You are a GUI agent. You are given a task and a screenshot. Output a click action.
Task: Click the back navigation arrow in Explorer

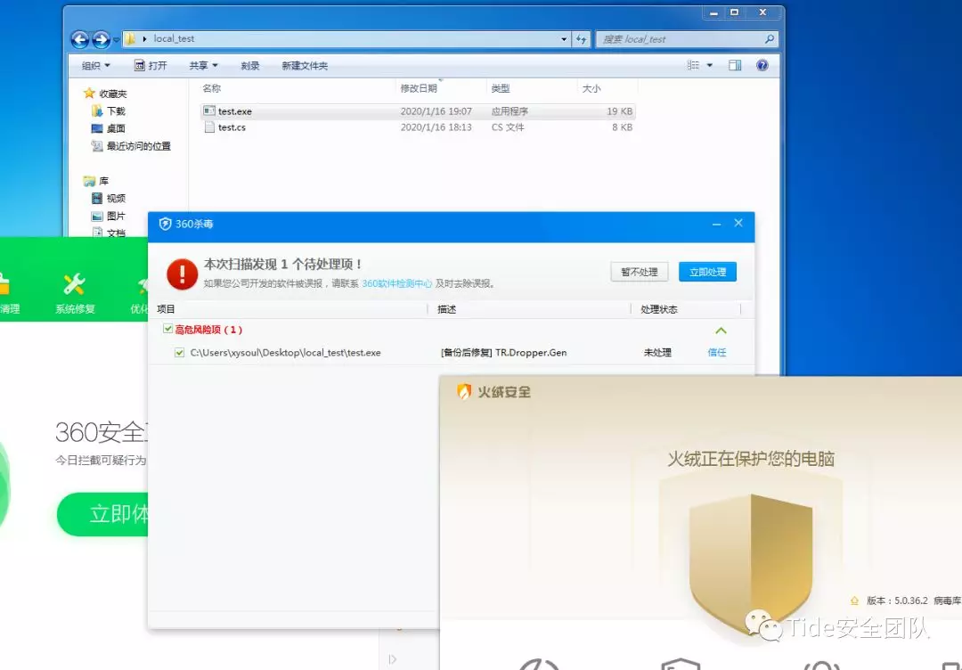[x=80, y=38]
